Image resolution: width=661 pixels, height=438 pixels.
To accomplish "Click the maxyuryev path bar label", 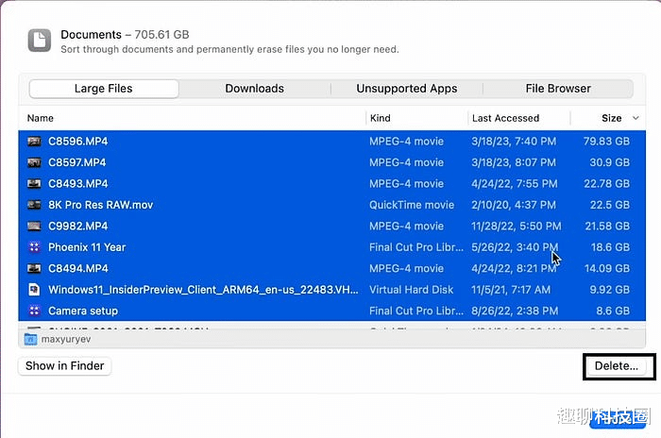I will [x=66, y=339].
